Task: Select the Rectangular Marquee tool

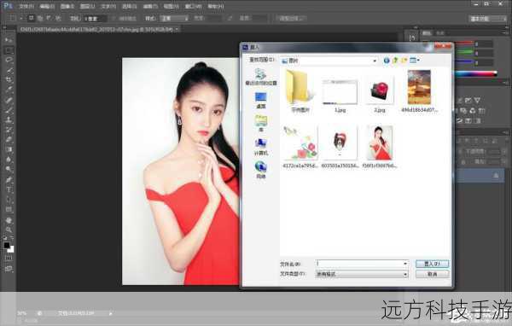Action: tap(9, 50)
